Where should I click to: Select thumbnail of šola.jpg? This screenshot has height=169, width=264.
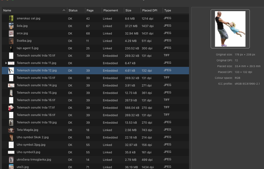point(11,26)
